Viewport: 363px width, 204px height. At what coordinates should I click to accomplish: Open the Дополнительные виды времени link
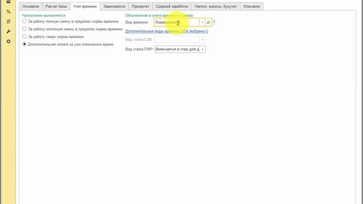point(166,31)
